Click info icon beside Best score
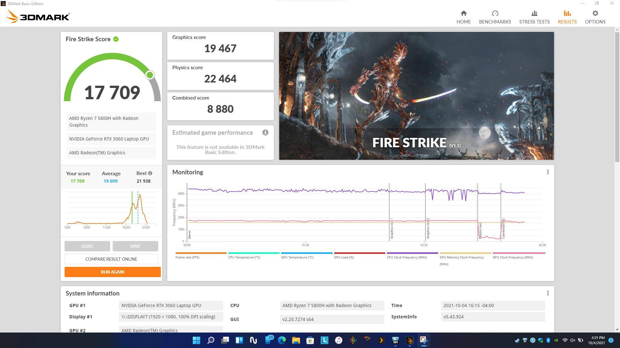Image resolution: width=620 pixels, height=348 pixels. click(x=150, y=173)
